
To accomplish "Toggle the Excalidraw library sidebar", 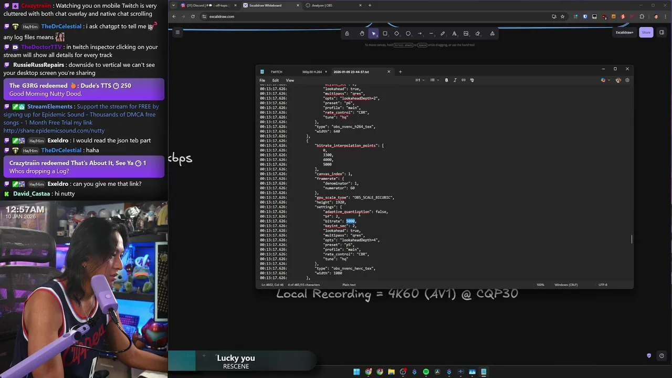I will [x=662, y=33].
